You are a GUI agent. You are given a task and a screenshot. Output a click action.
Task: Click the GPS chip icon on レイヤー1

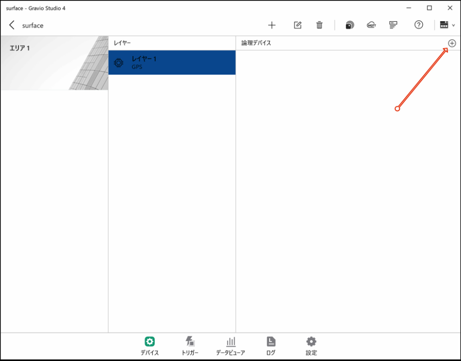[119, 62]
